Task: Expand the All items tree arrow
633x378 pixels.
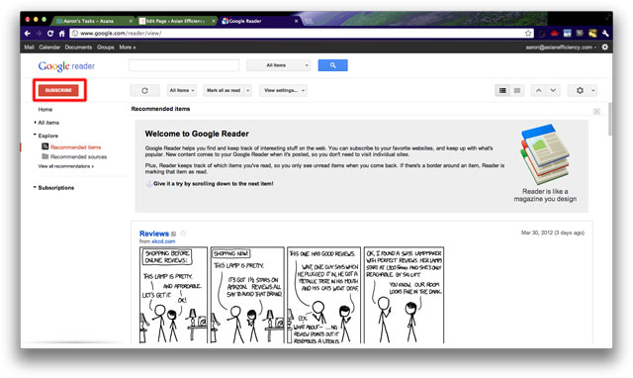Action: coord(36,122)
